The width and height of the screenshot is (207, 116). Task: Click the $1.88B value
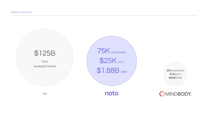click(x=108, y=70)
